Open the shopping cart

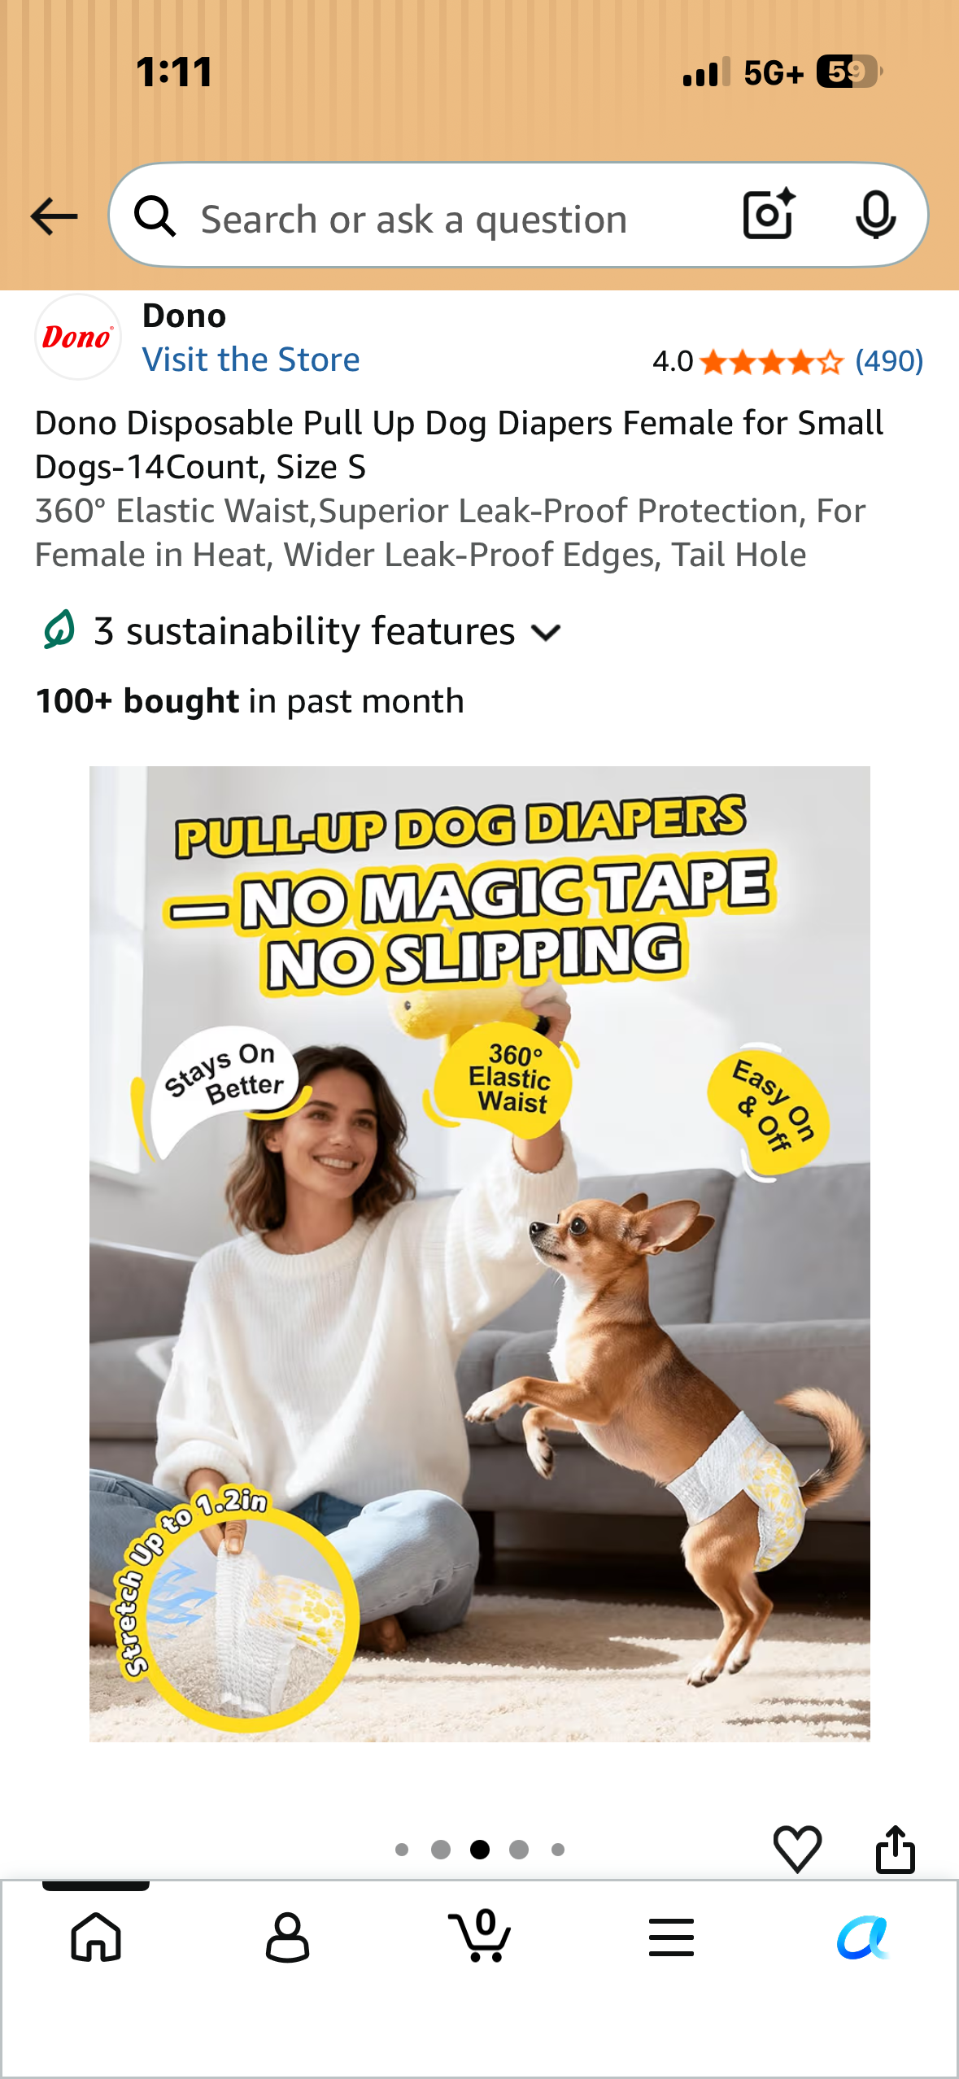pos(480,1935)
